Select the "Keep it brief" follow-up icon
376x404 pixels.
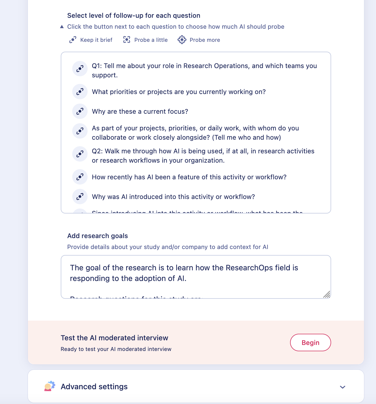click(x=73, y=40)
